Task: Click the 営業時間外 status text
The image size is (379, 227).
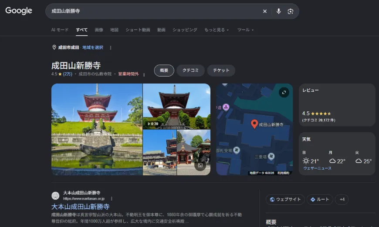Action: click(129, 74)
